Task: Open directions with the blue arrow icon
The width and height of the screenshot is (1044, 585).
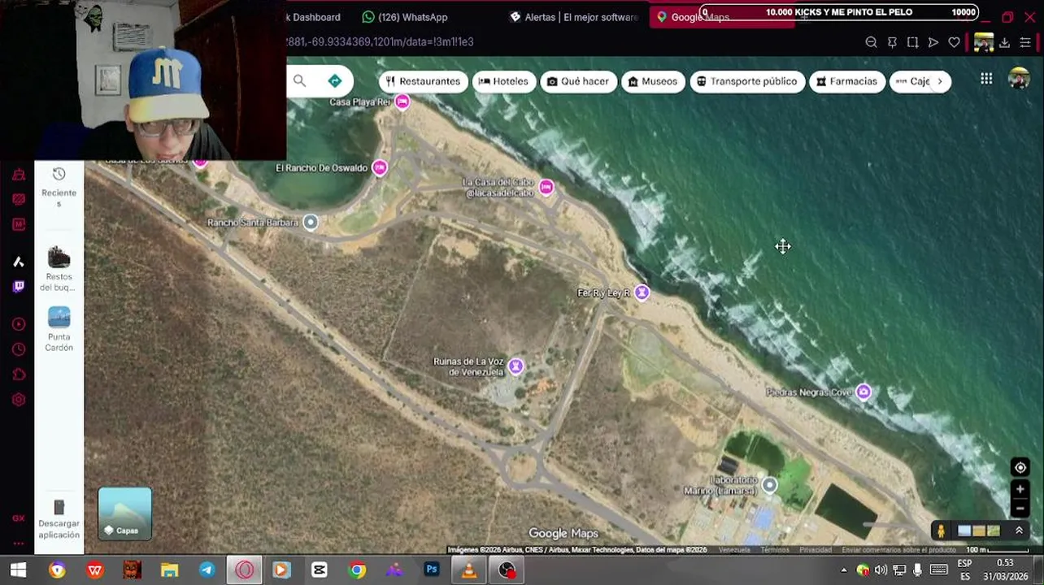Action: click(x=335, y=80)
